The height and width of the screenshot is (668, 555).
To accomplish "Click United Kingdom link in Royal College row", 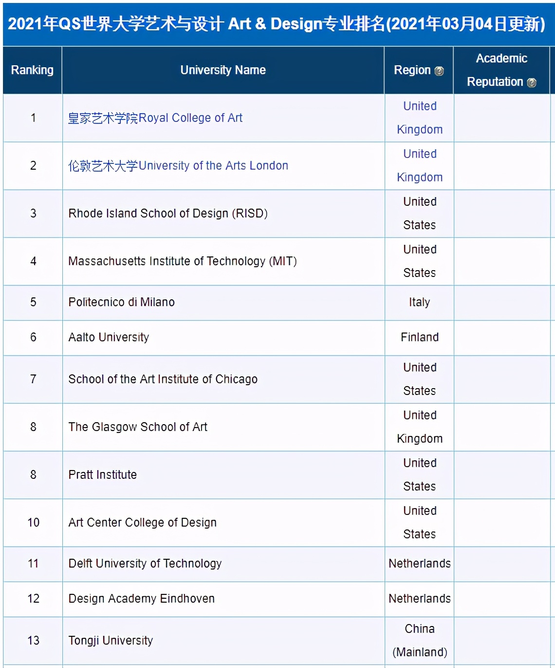I will click(420, 118).
